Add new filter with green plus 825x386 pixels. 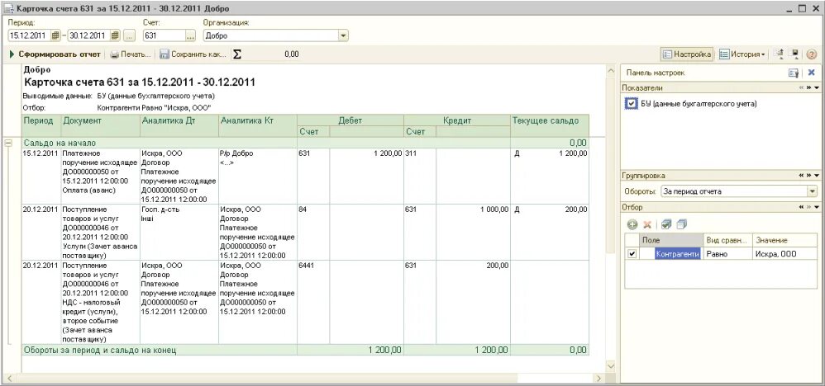tap(632, 224)
